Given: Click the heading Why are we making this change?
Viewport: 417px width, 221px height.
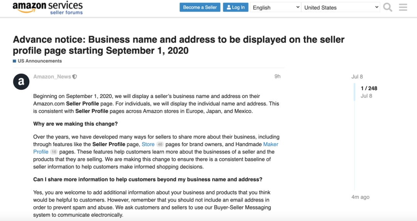Looking at the screenshot, I should click(75, 124).
